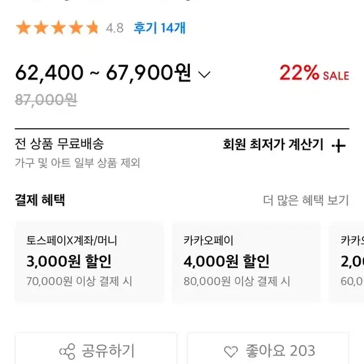Click the five-star rating icons
The image size is (364, 364).
(57, 28)
